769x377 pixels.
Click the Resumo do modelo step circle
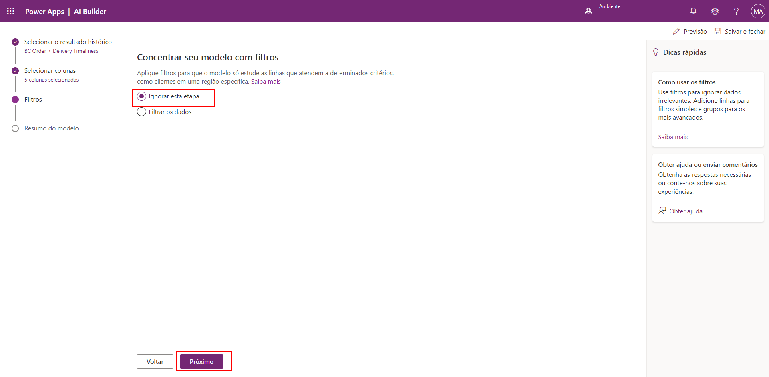pyautogui.click(x=15, y=128)
